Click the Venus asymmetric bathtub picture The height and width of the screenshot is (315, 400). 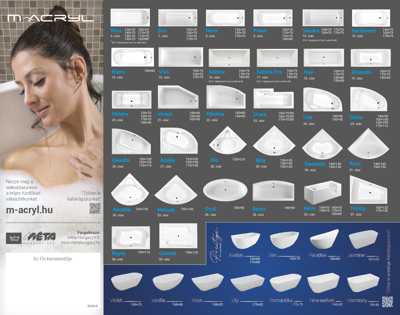coord(178,97)
